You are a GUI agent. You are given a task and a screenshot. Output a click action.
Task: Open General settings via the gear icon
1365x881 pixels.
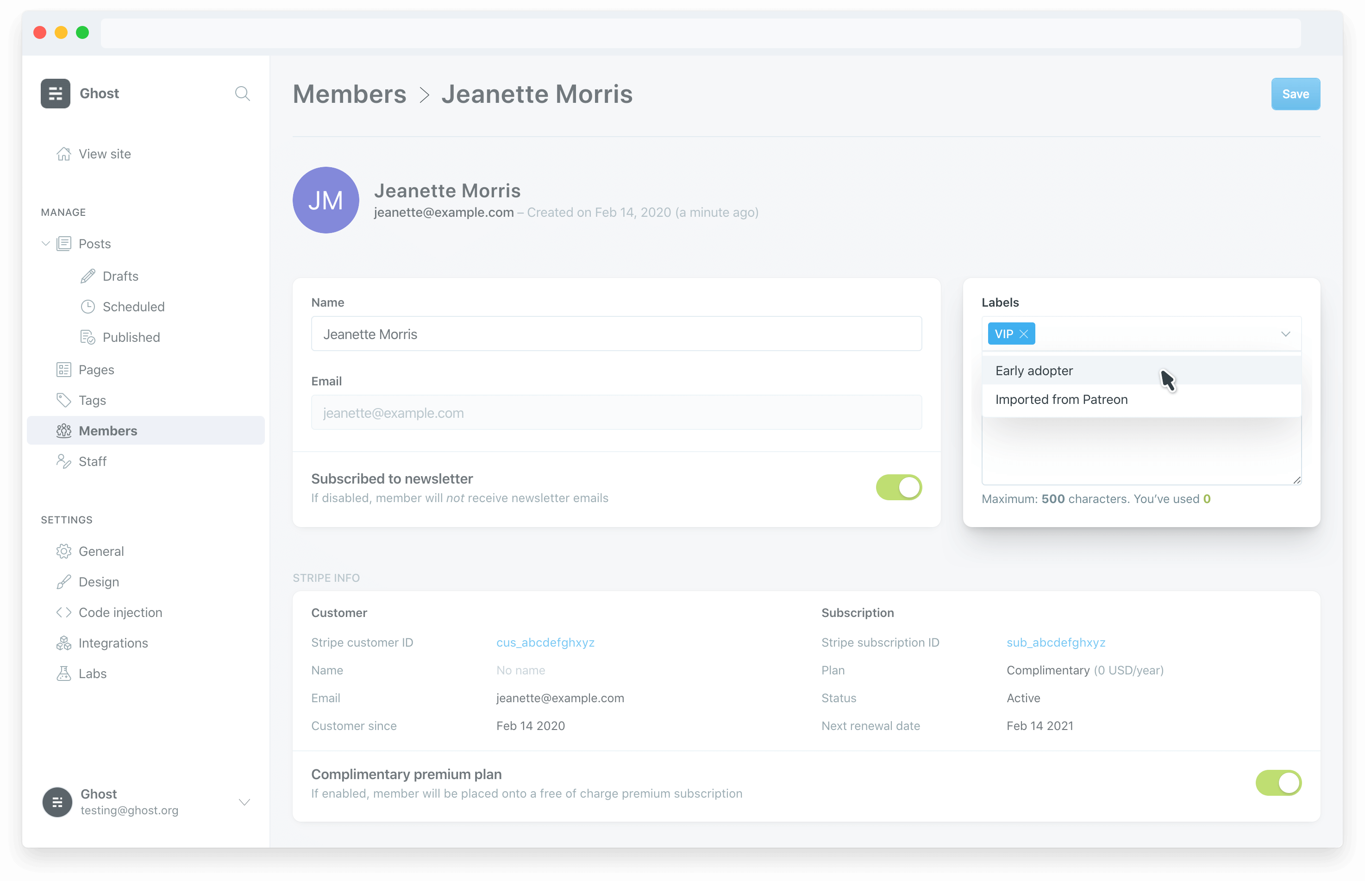click(64, 551)
